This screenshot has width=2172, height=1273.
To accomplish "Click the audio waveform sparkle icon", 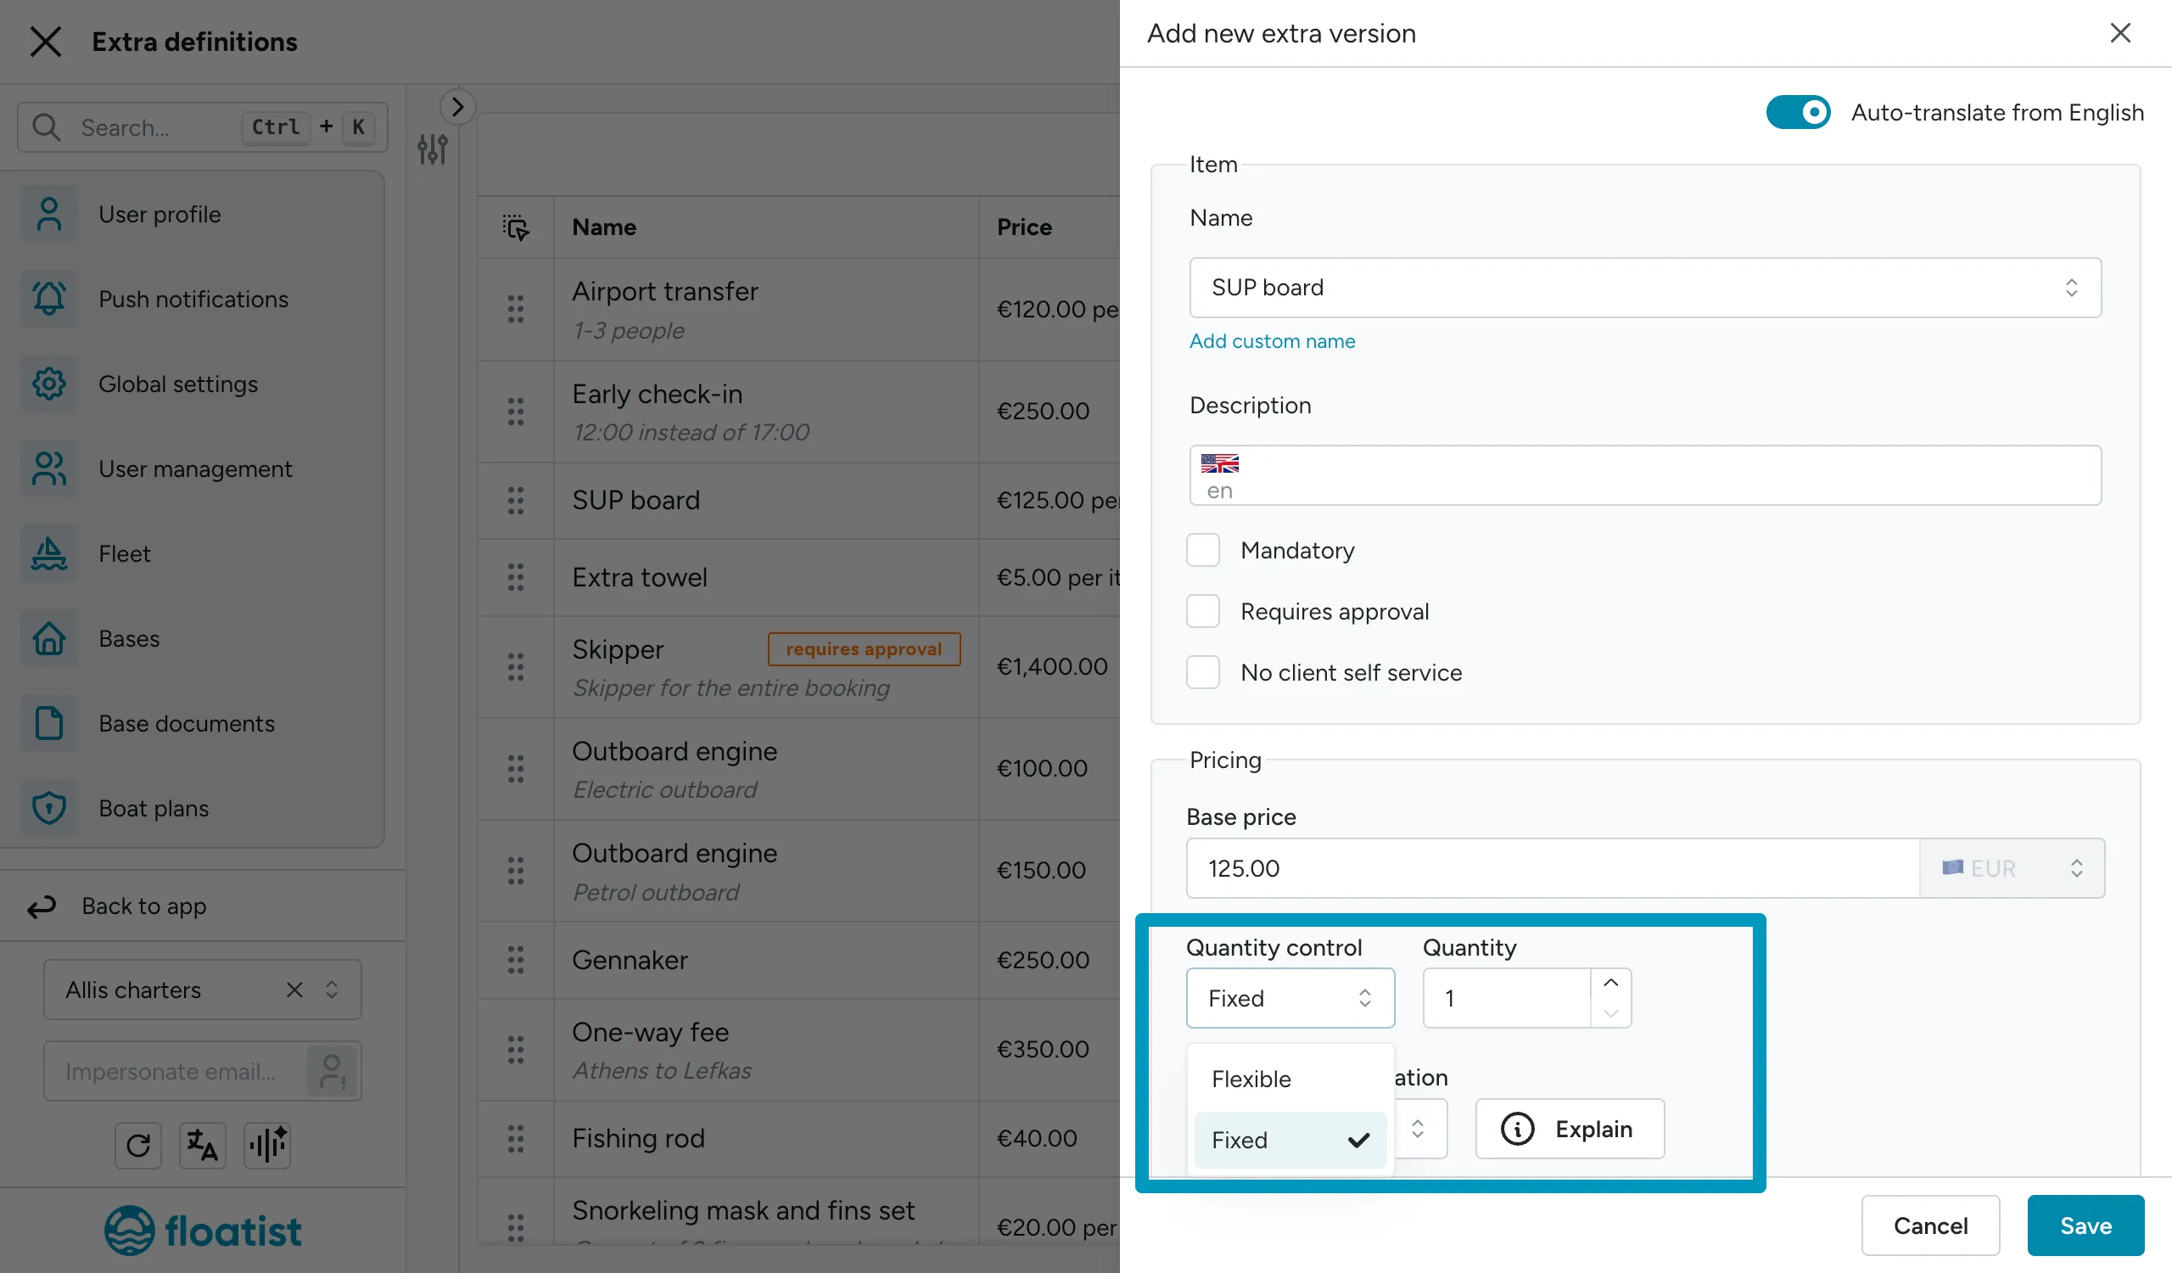I will click(267, 1146).
